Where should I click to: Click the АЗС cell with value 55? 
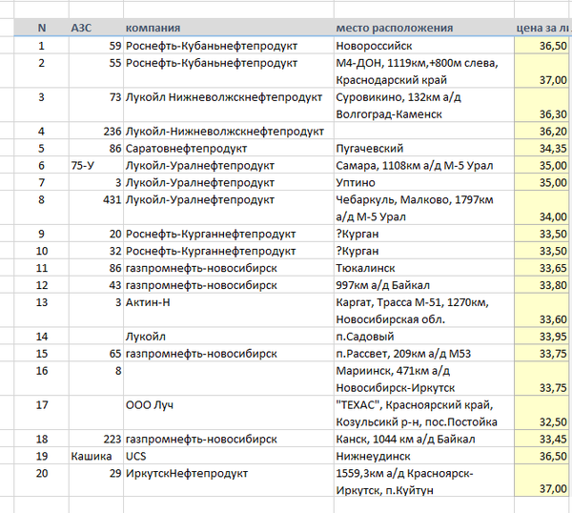pyautogui.click(x=96, y=72)
